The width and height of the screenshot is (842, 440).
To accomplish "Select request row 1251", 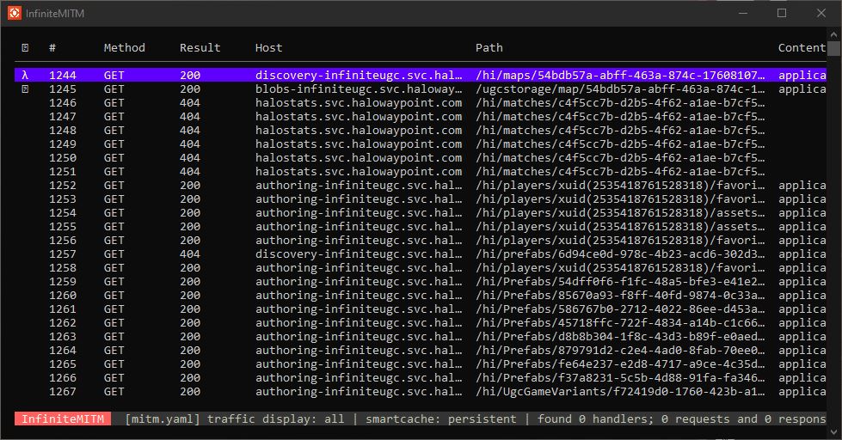I will point(421,172).
